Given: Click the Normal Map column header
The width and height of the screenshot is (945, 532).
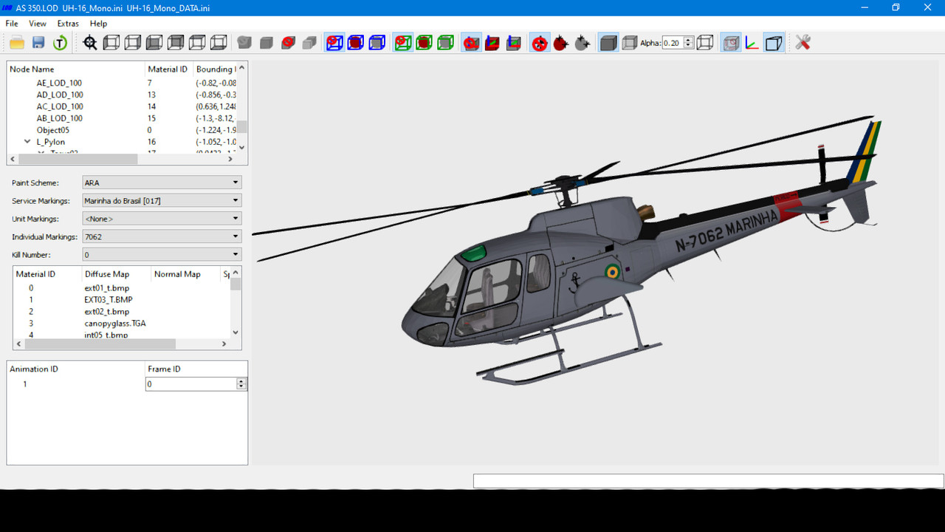Looking at the screenshot, I should point(185,274).
